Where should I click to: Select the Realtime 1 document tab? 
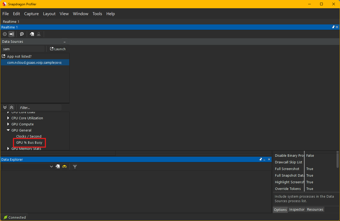click(x=11, y=22)
